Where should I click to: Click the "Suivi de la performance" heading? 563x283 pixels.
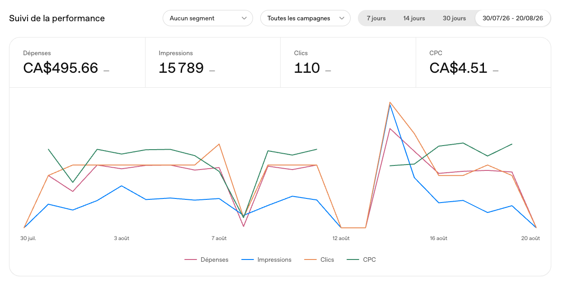(57, 19)
